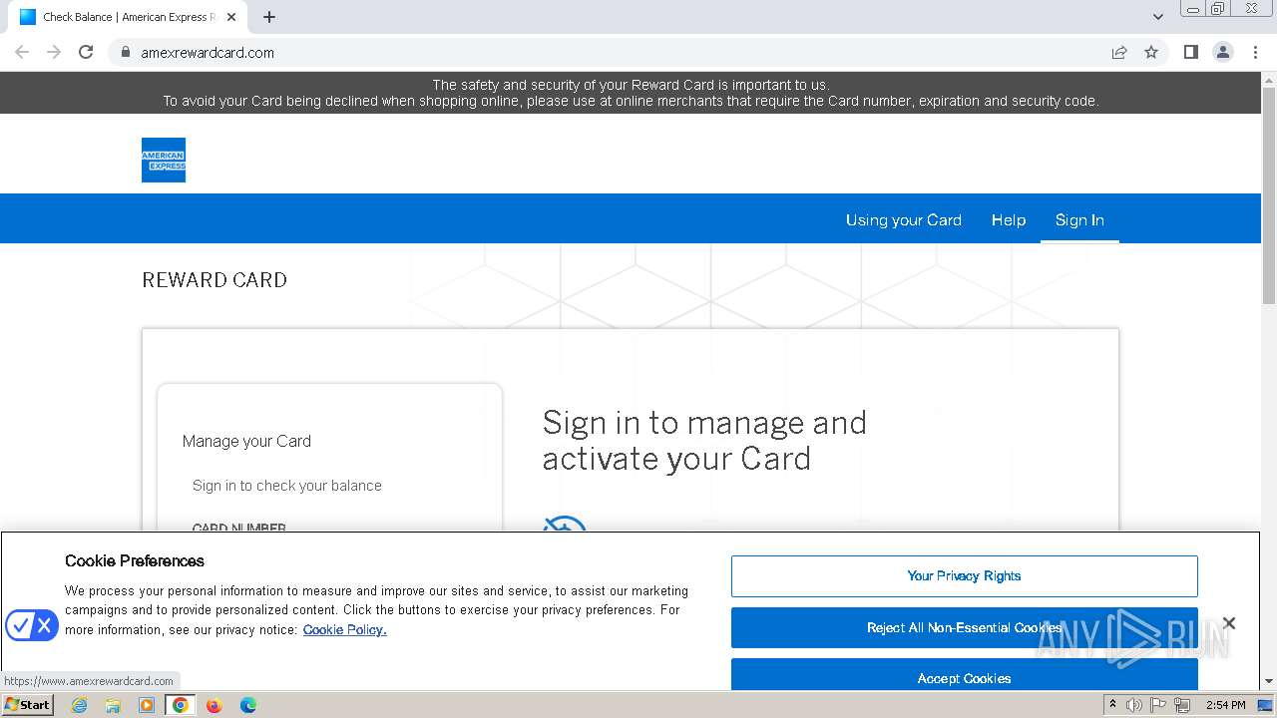Open the Cookie Policy link

point(344,629)
